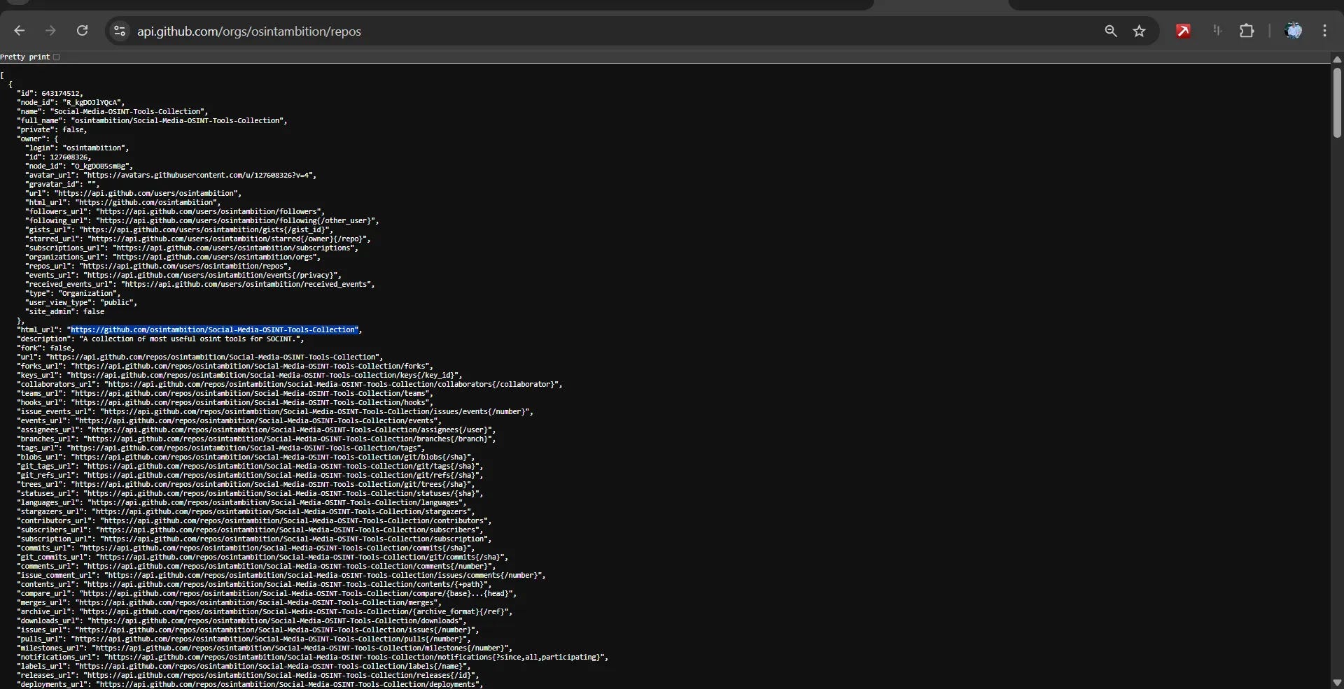Image resolution: width=1344 pixels, height=689 pixels.
Task: Click the "organizations_url" line
Action: [173, 257]
